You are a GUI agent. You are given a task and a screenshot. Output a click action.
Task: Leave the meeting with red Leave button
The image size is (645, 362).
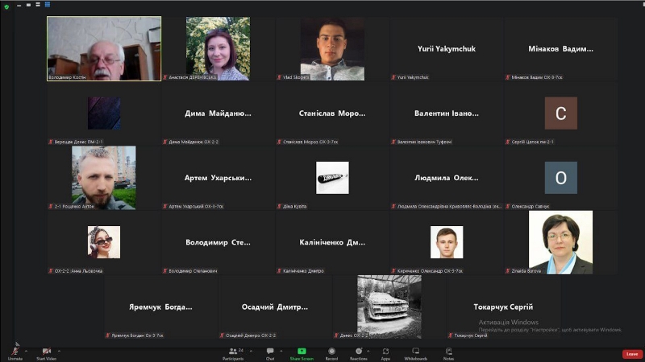pyautogui.click(x=632, y=354)
